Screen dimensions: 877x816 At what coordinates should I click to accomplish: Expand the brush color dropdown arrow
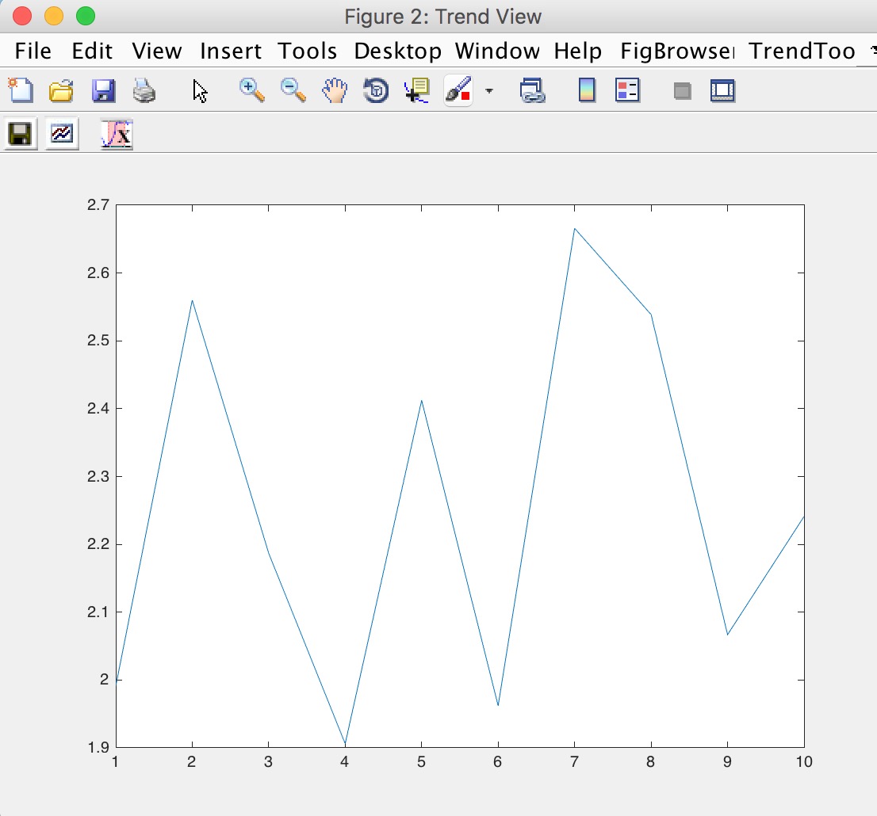tap(488, 90)
